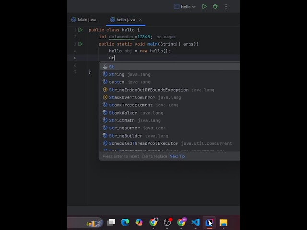Viewport: 307px width, 230px height.
Task: Switch to the Main.java tab
Action: pos(84,20)
